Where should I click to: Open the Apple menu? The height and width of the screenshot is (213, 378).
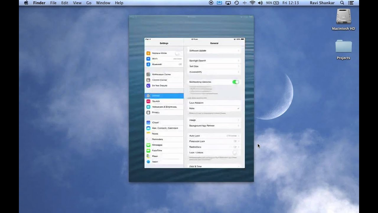click(26, 3)
